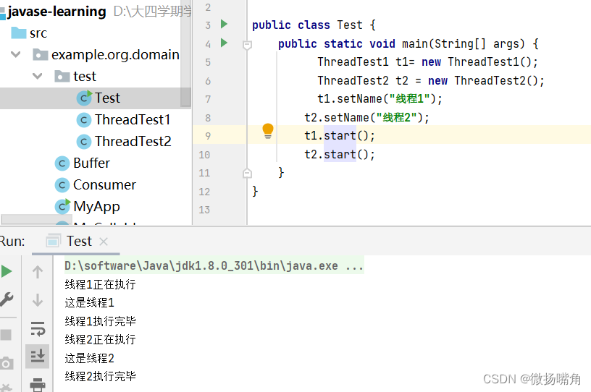The height and width of the screenshot is (392, 591).
Task: Open the MyApp class file
Action: 96,207
